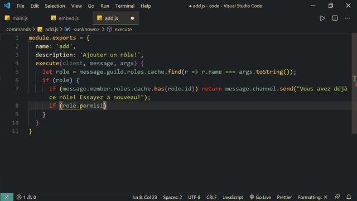Open the View menu
357x201 pixels.
point(76,6)
